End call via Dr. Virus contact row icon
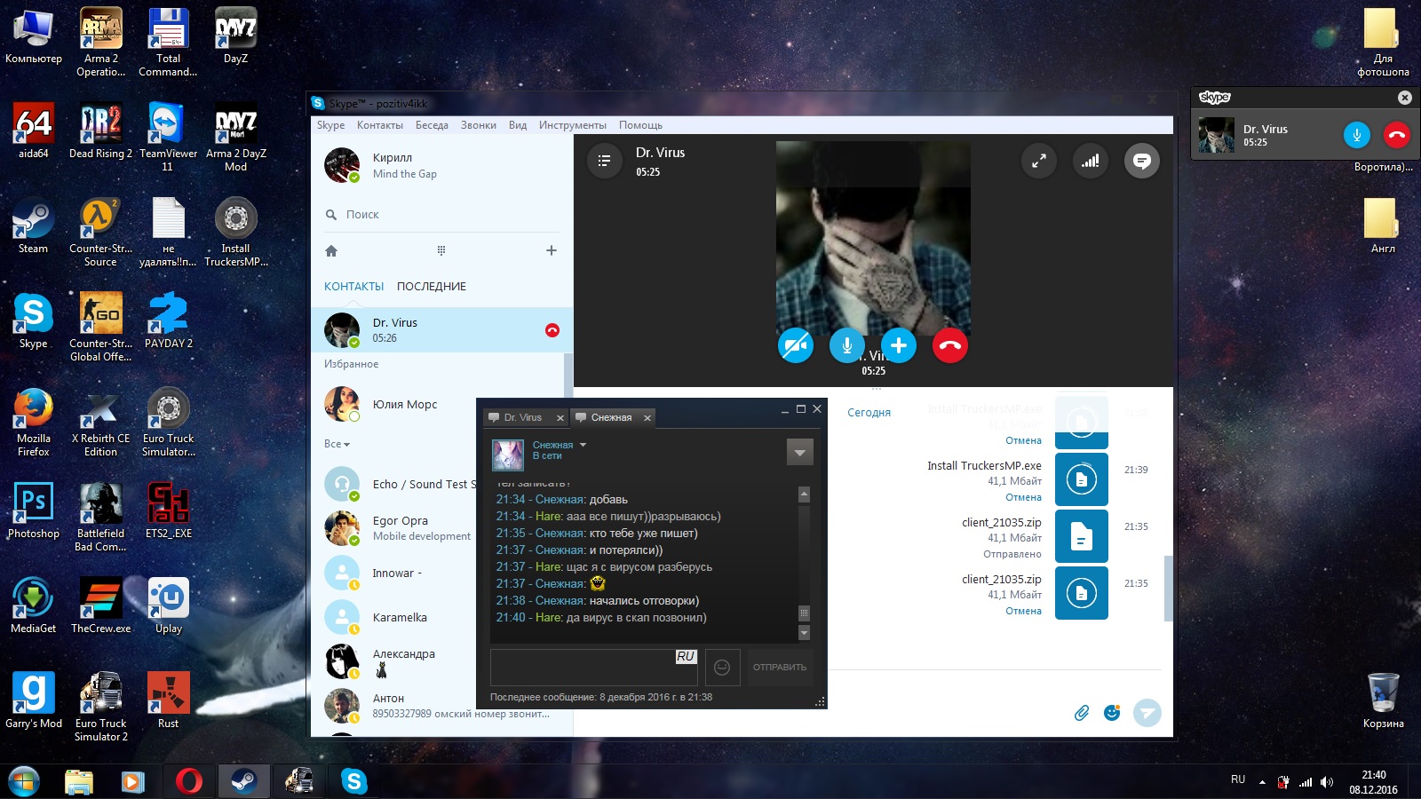 (x=552, y=330)
